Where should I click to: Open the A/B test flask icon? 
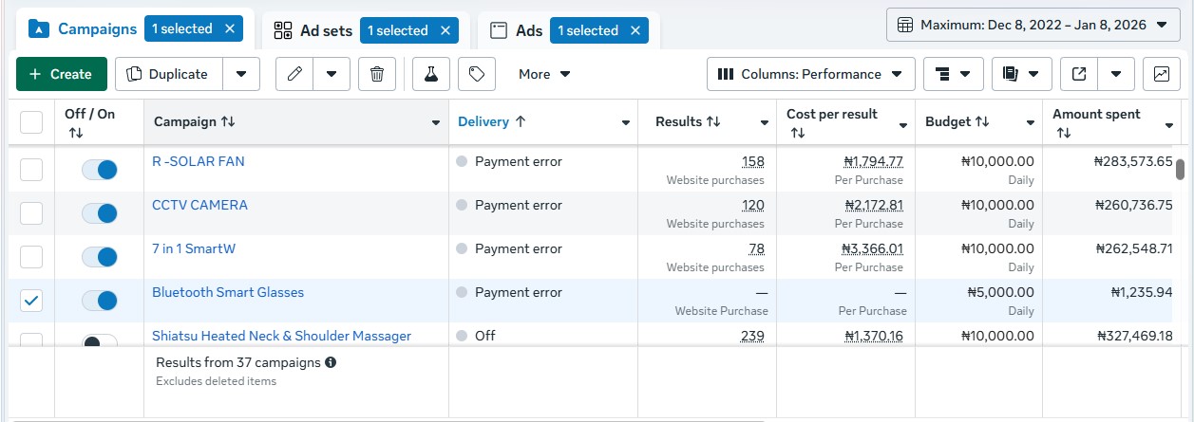click(431, 74)
